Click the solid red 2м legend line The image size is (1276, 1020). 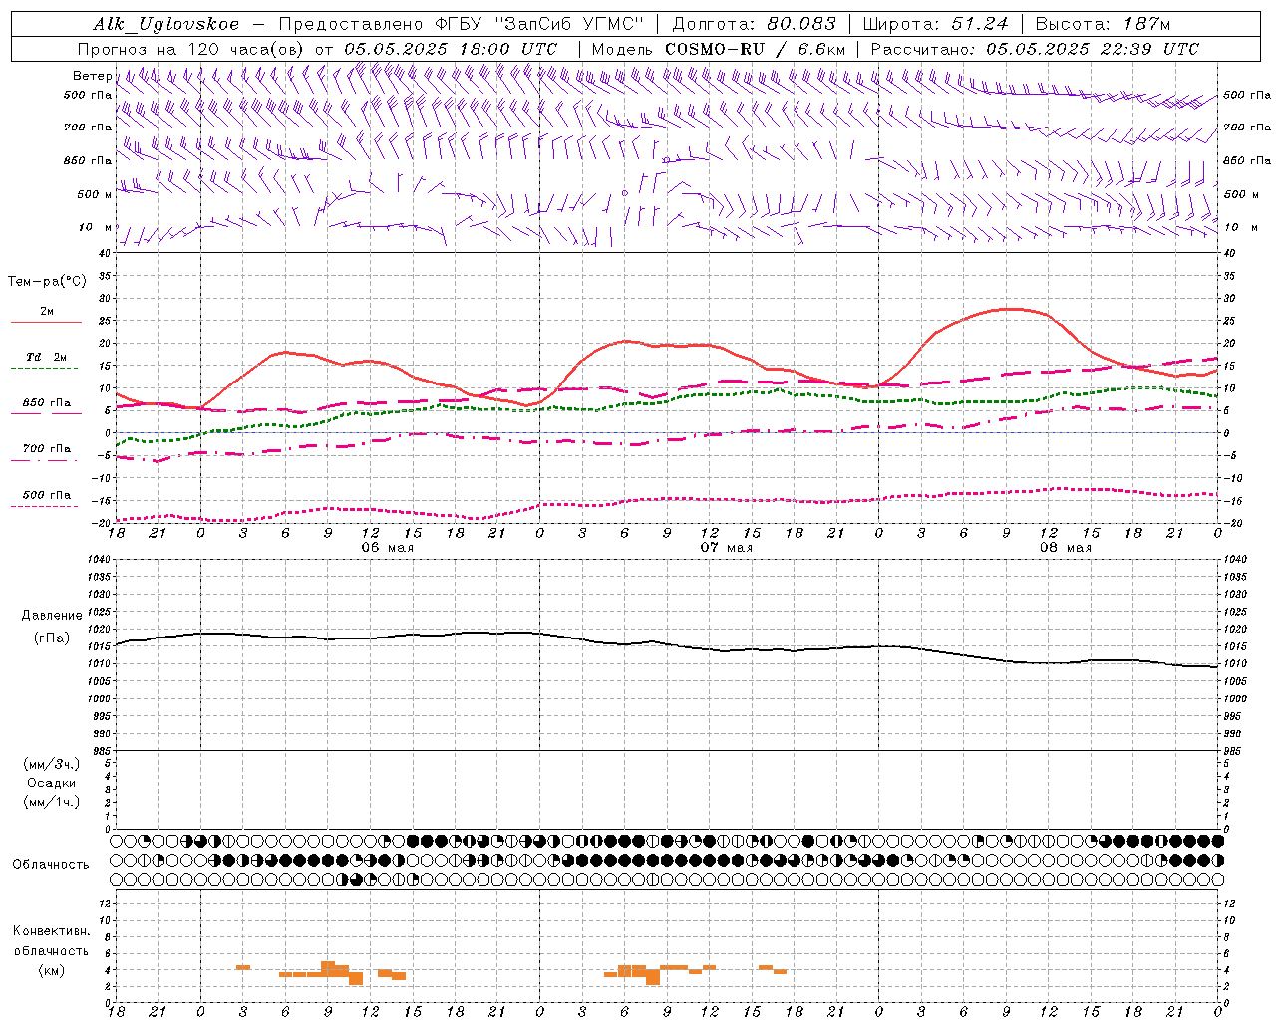point(46,323)
